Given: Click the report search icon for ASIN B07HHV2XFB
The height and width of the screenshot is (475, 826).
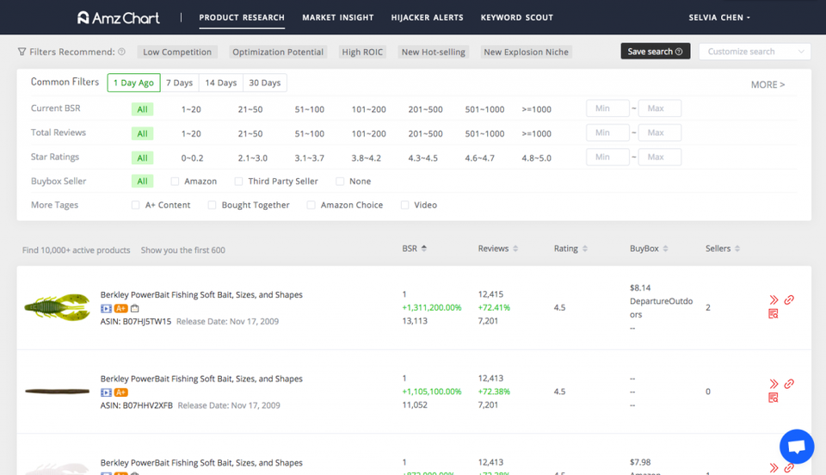Looking at the screenshot, I should point(774,398).
